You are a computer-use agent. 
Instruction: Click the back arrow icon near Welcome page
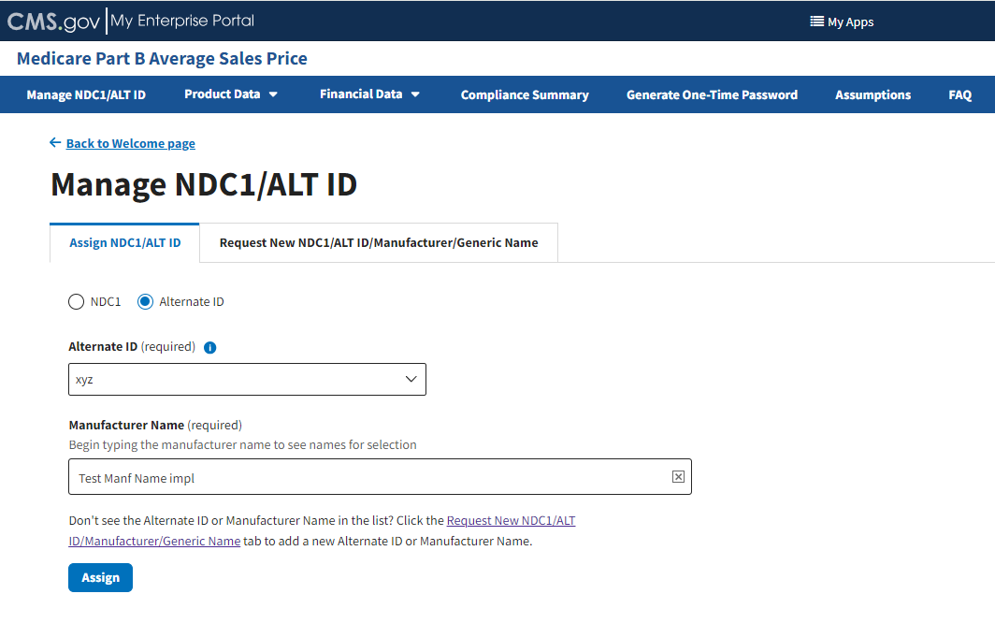(x=55, y=143)
